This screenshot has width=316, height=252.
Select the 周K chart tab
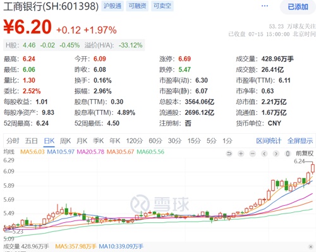pos(65,141)
